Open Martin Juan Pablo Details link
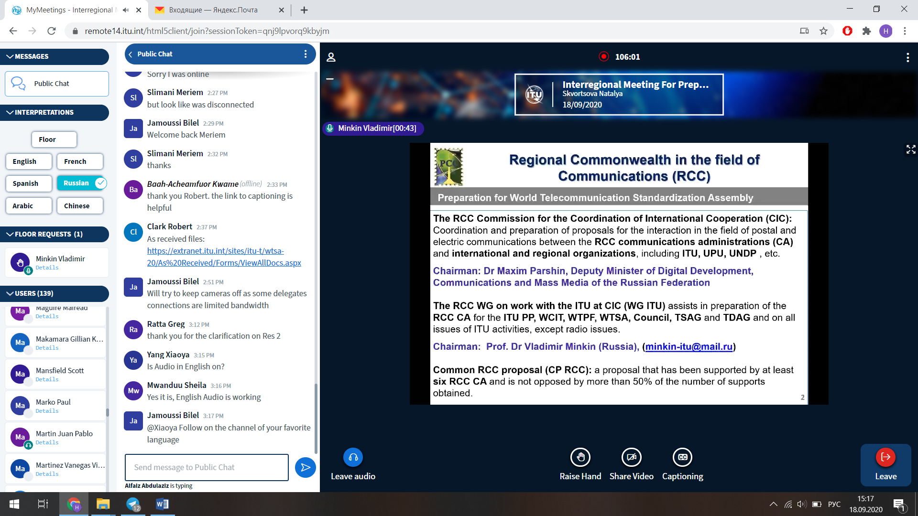The image size is (918, 516). click(x=47, y=442)
